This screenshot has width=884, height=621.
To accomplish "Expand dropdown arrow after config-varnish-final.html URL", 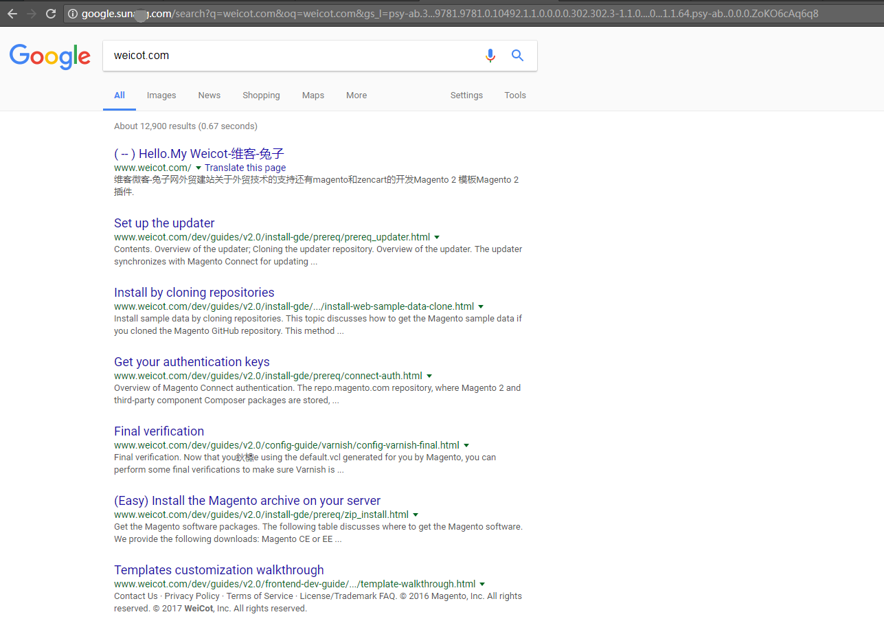I will click(x=466, y=445).
